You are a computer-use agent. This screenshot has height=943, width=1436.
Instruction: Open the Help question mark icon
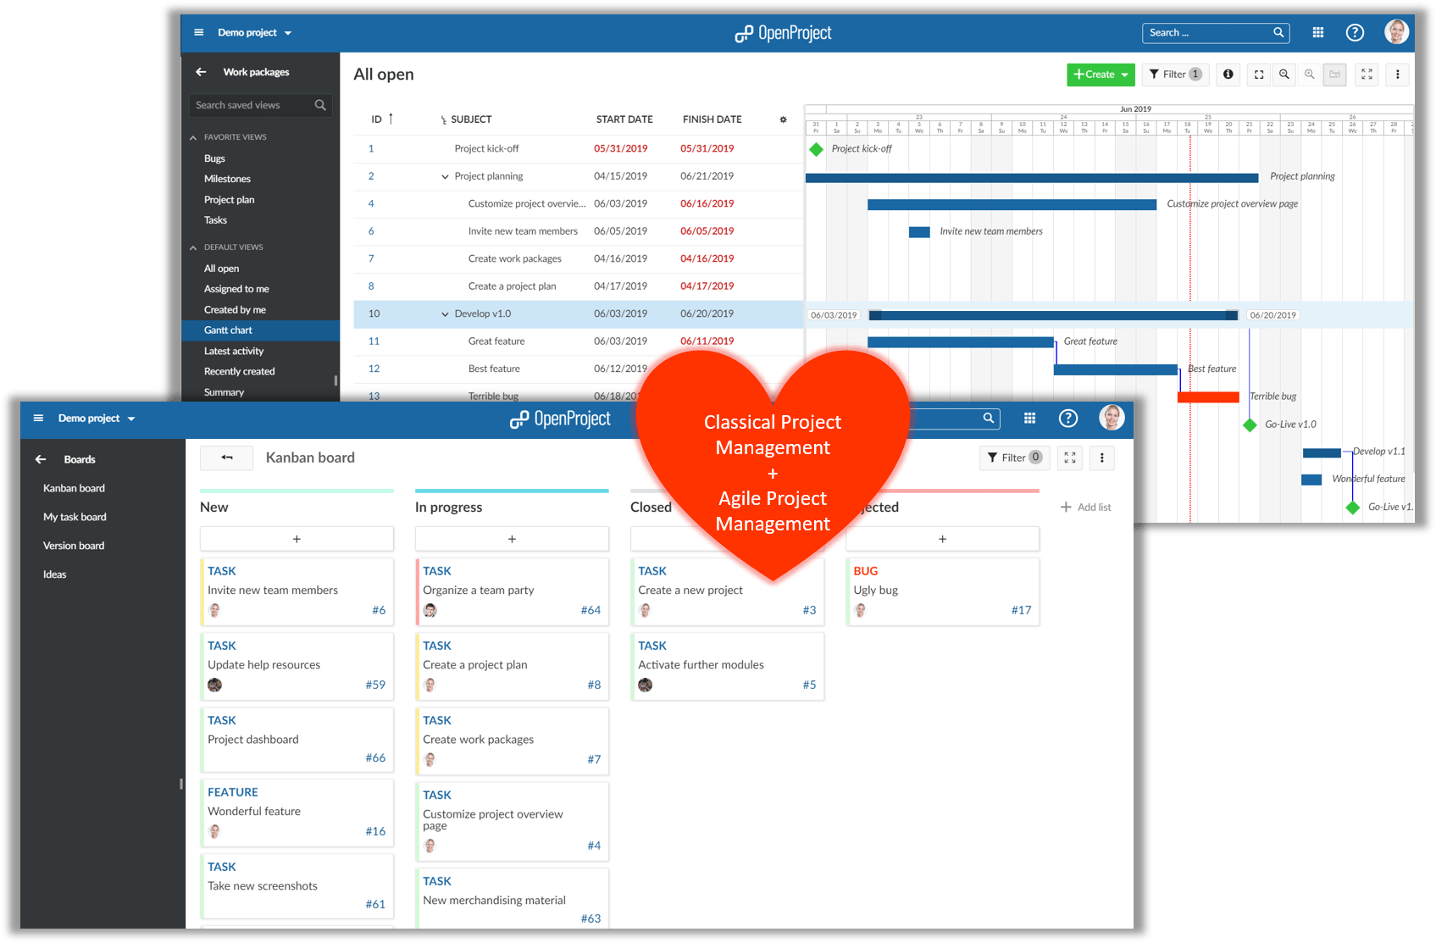tap(1355, 32)
